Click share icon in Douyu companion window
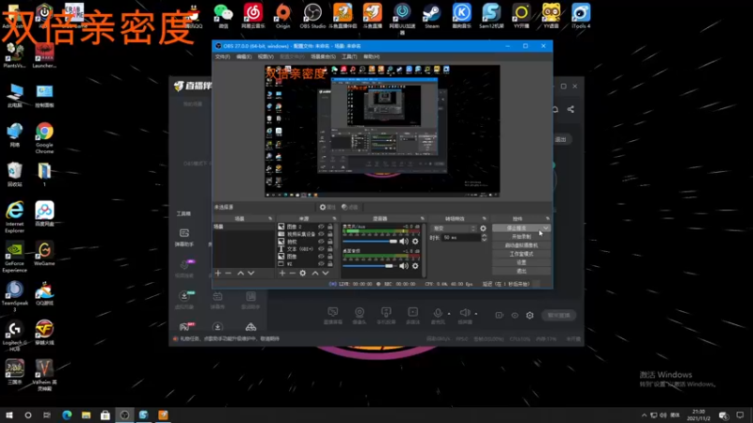This screenshot has height=423, width=753. [x=570, y=109]
